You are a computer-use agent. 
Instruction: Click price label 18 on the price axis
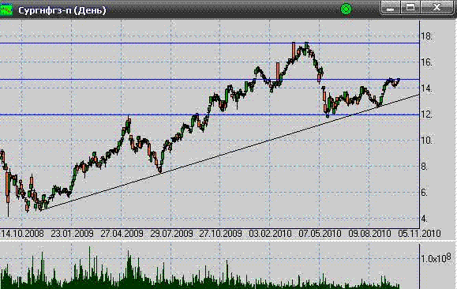(x=426, y=36)
